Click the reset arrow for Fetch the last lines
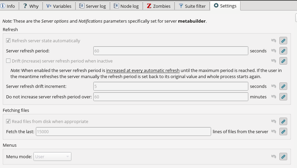 [x=274, y=132]
